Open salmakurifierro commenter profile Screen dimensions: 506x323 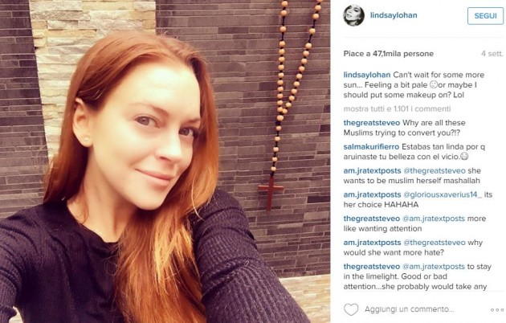[x=371, y=147]
